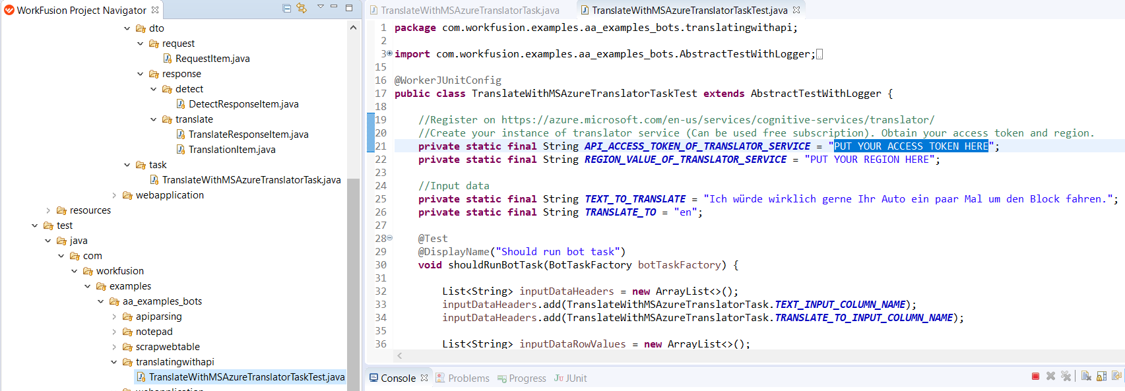This screenshot has height=391, width=1125.
Task: Collapse the examples folder
Action: [x=88, y=286]
